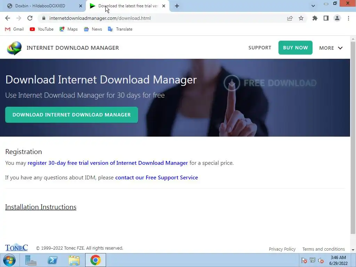Click the BUY NOW button
The image size is (356, 267).
point(296,48)
